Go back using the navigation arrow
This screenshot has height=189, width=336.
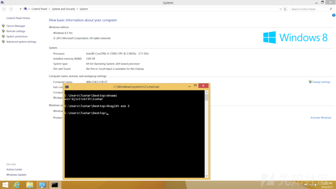[4, 9]
